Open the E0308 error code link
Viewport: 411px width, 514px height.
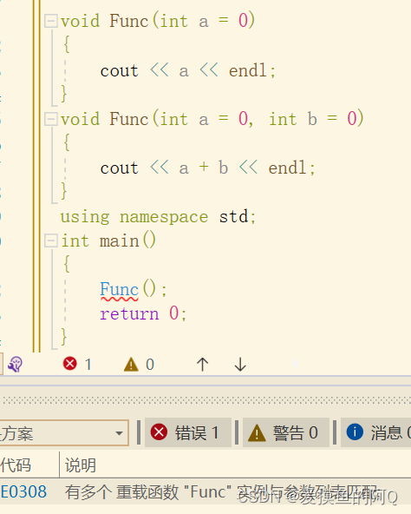[x=23, y=491]
